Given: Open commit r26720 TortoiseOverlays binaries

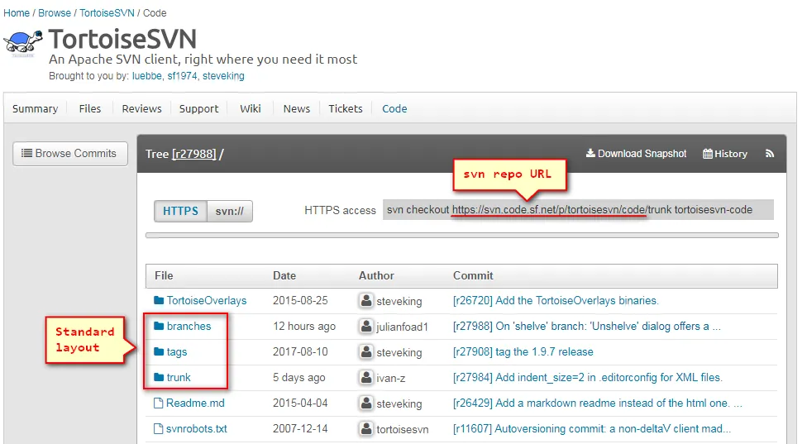Looking at the screenshot, I should (x=556, y=300).
